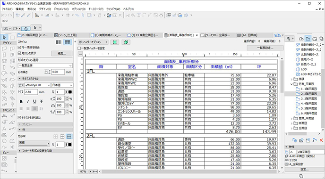325x179 pixels.
Task: Open the オプション(O) menu
Action: click(x=78, y=9)
